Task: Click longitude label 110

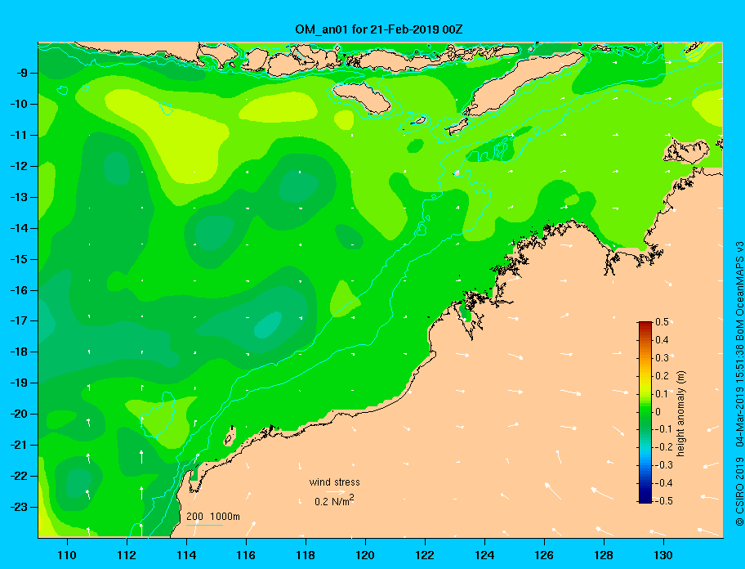Action: pos(67,555)
